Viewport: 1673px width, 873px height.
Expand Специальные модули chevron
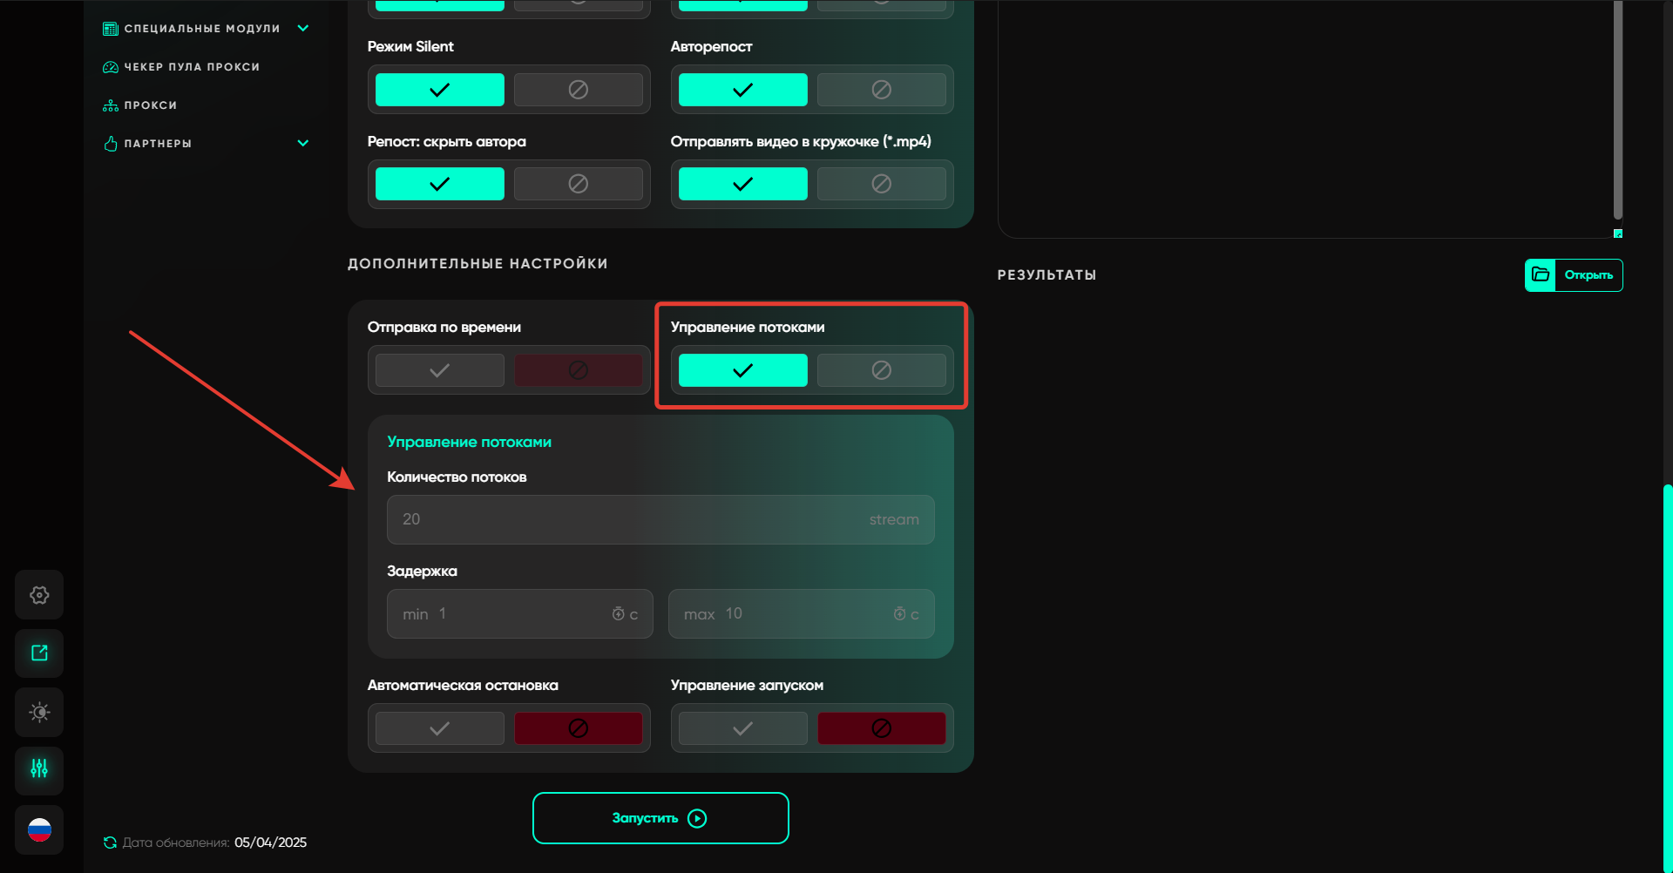point(303,29)
